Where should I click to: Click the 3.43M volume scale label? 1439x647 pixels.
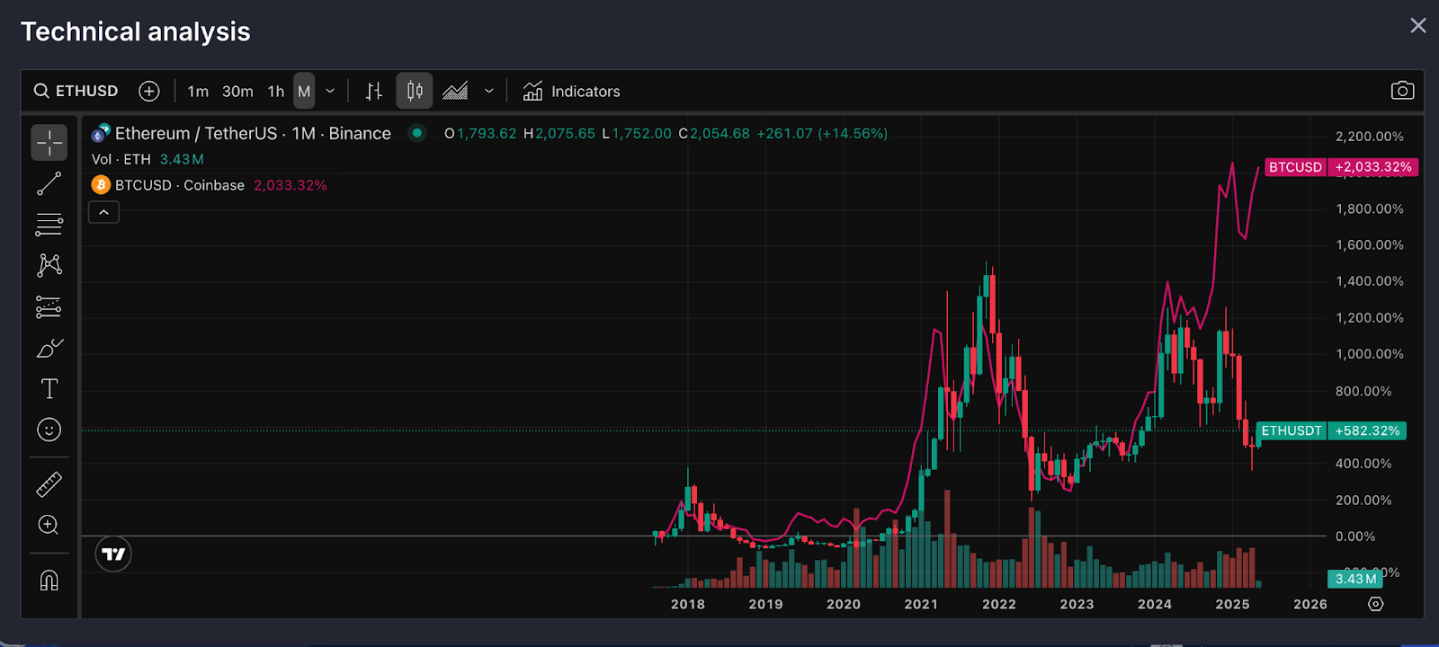click(x=1356, y=579)
